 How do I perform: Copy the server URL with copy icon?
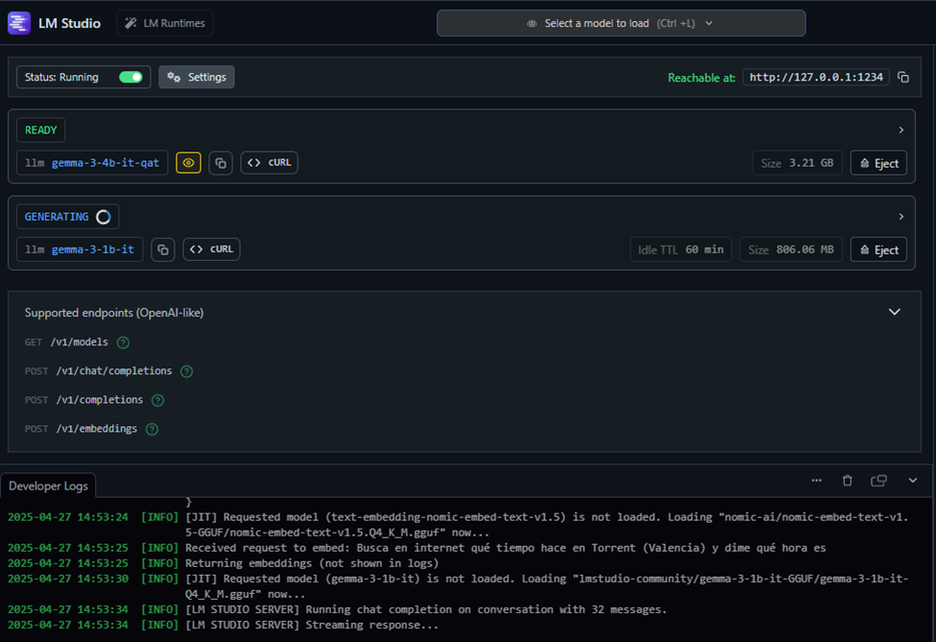tap(903, 77)
